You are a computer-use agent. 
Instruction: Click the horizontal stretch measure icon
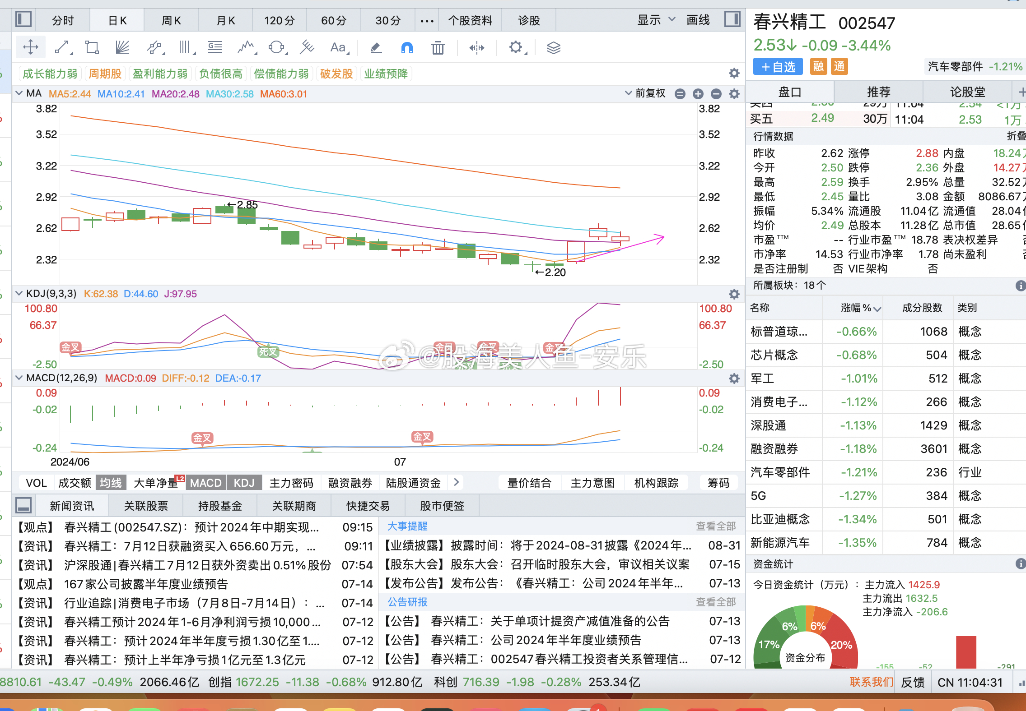coord(476,47)
